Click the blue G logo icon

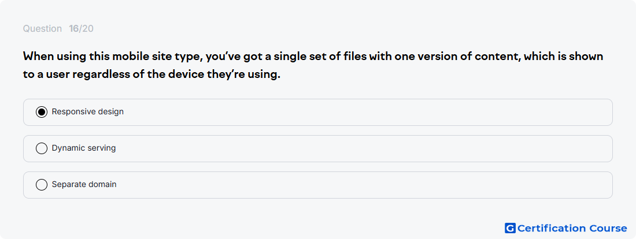coord(510,228)
